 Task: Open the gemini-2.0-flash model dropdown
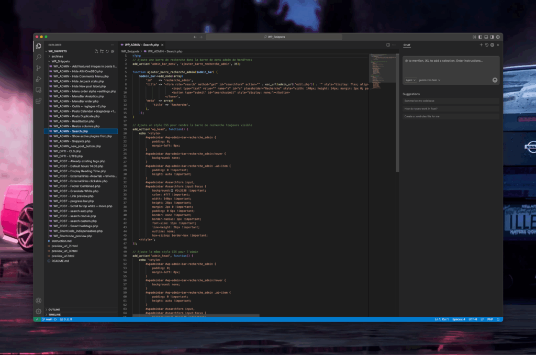[429, 80]
